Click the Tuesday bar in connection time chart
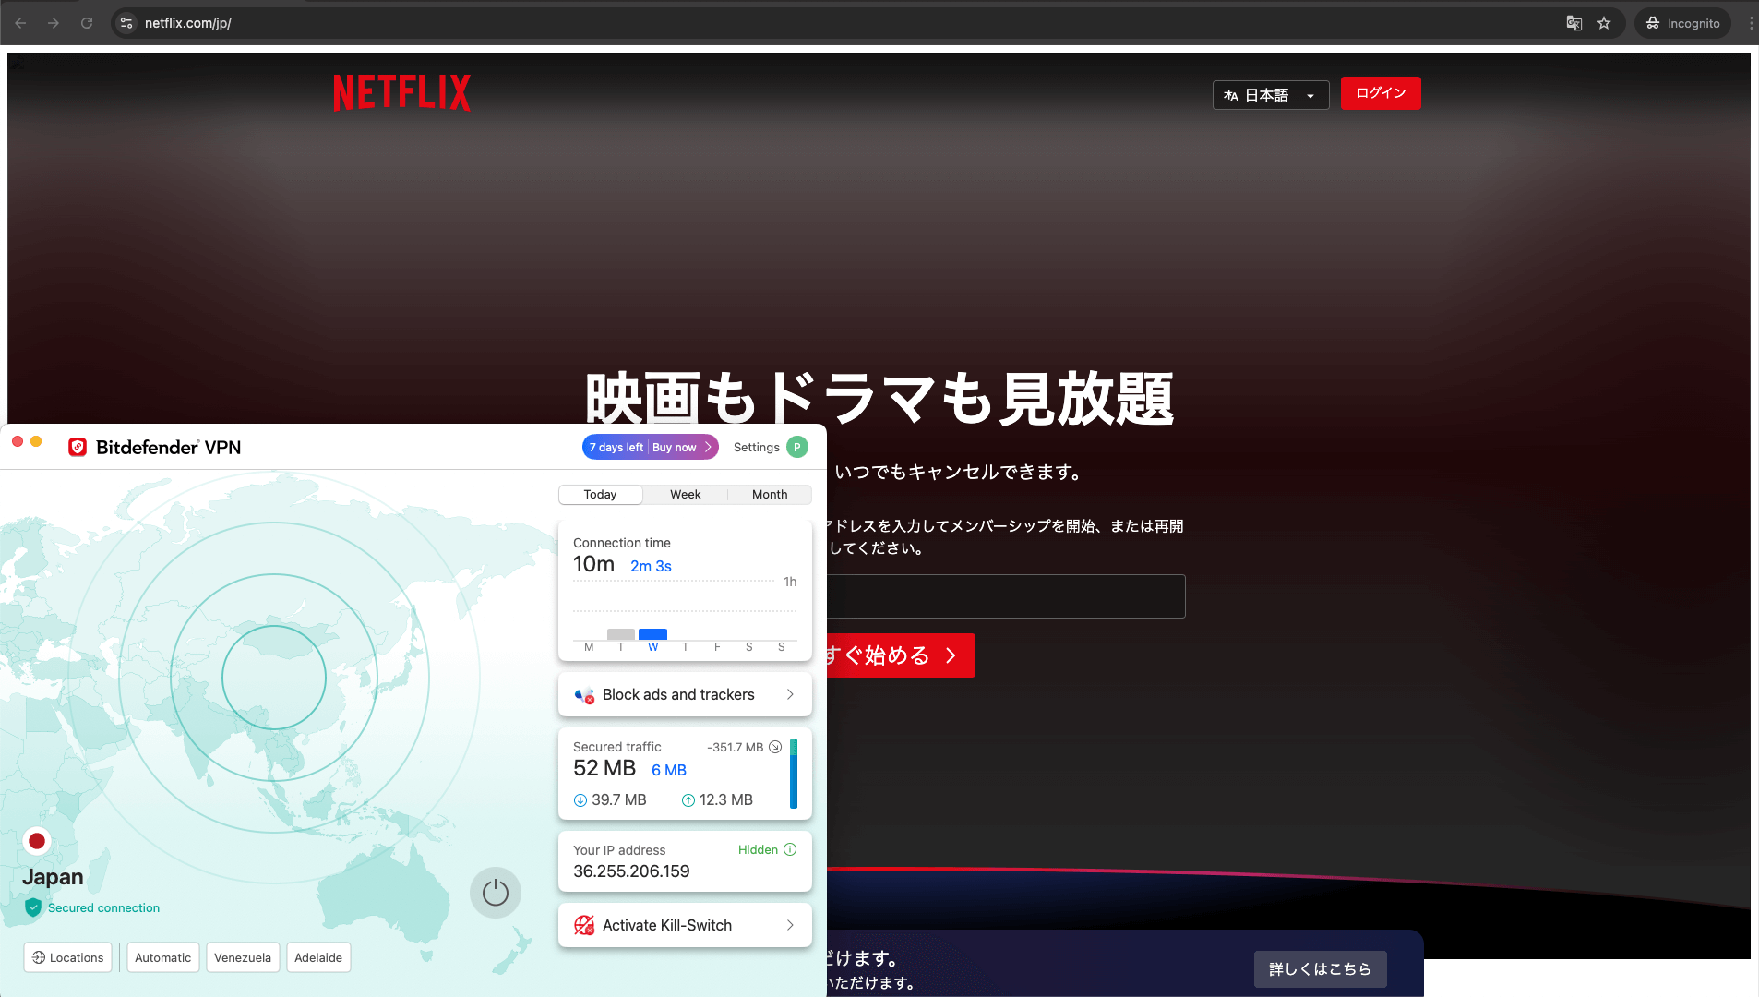The image size is (1759, 997). pos(621,634)
